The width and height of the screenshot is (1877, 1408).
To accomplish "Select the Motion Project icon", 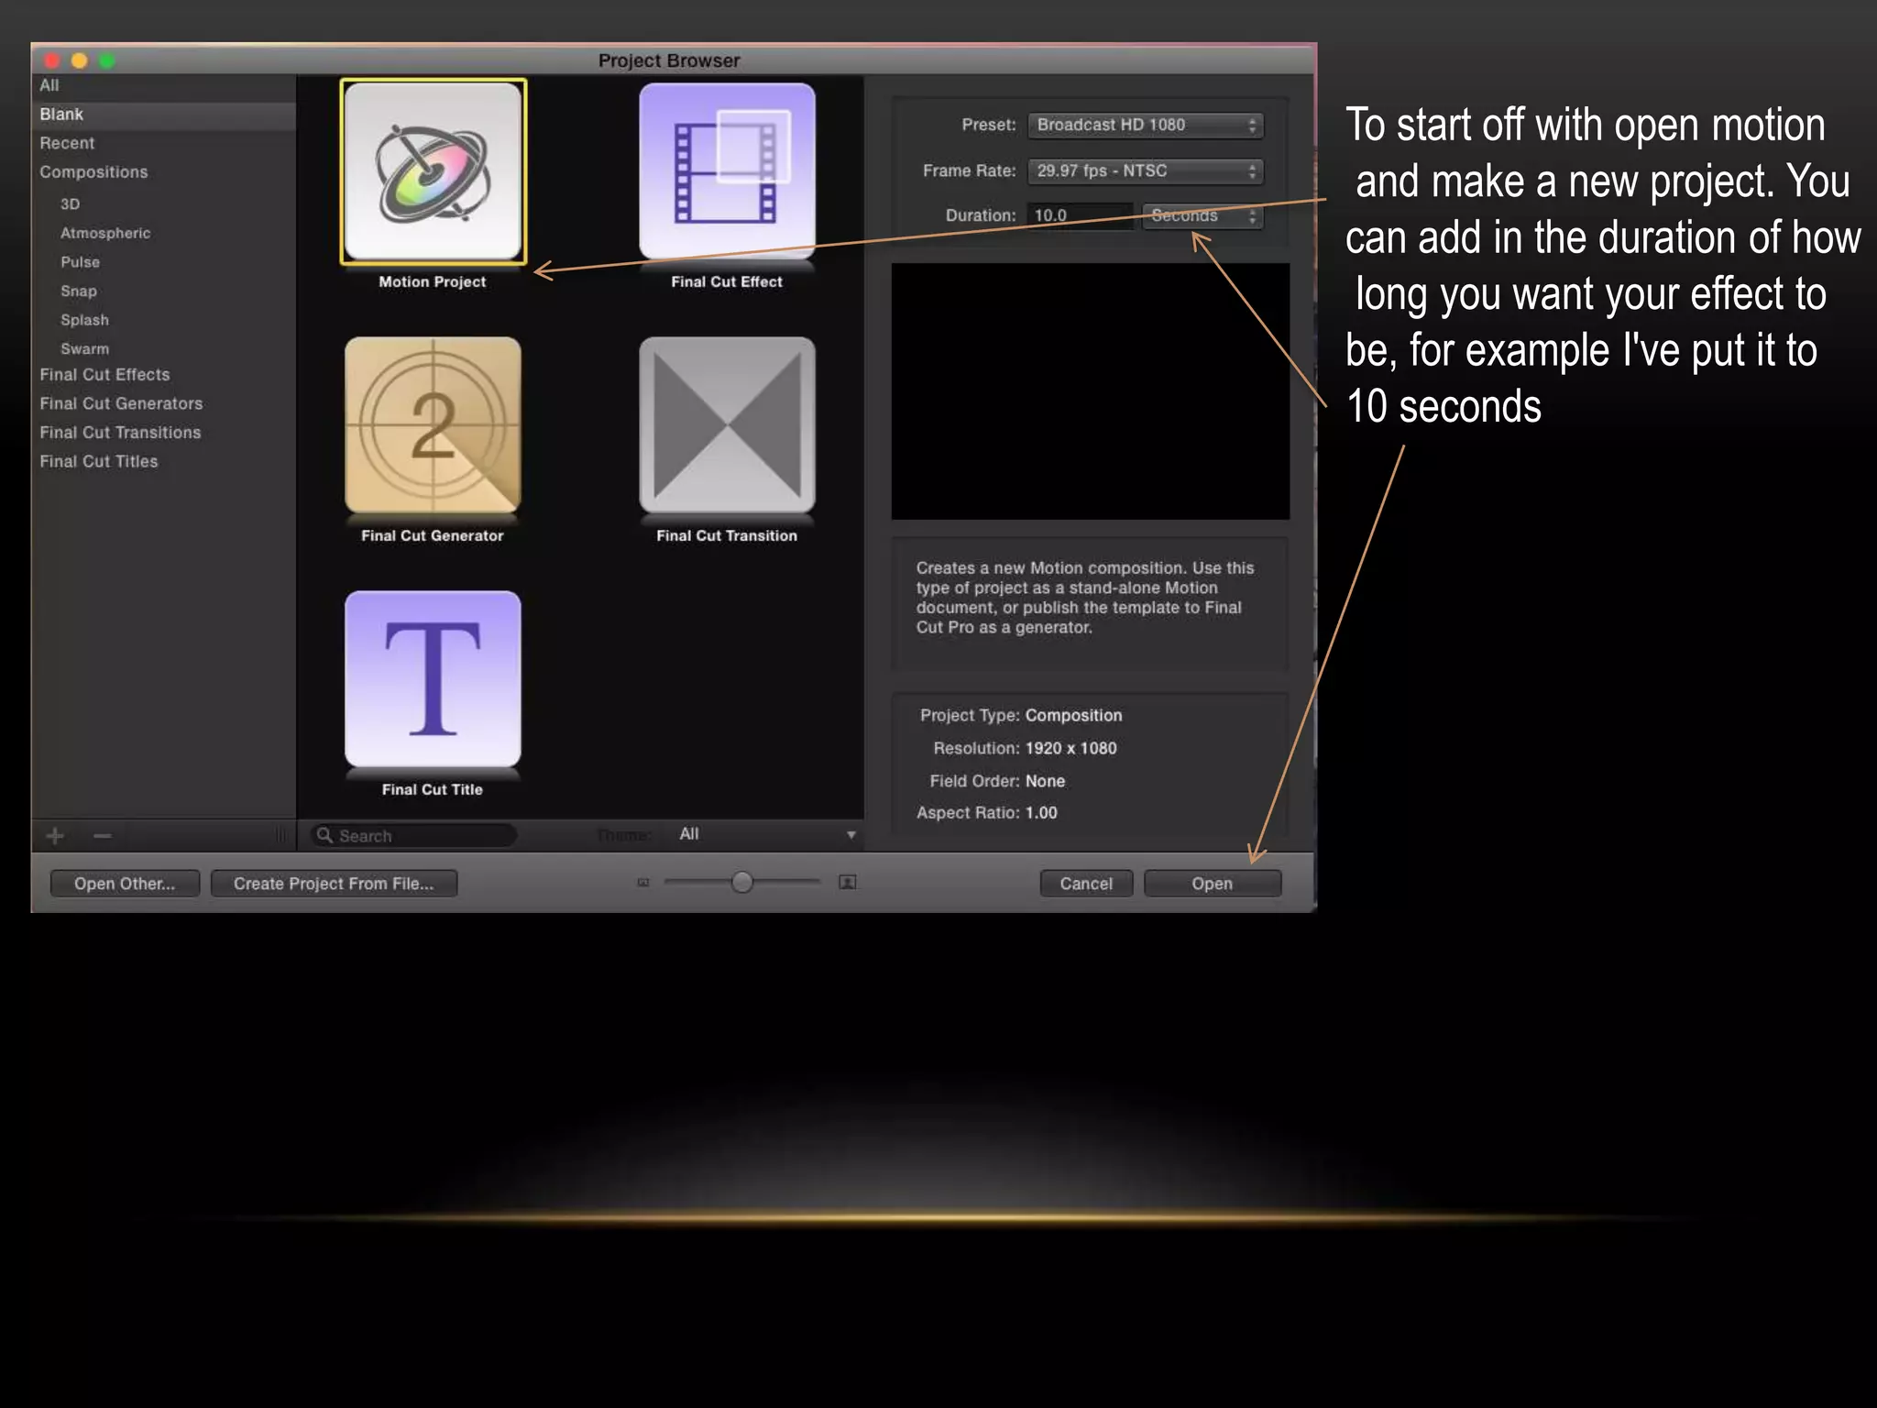I will (433, 172).
